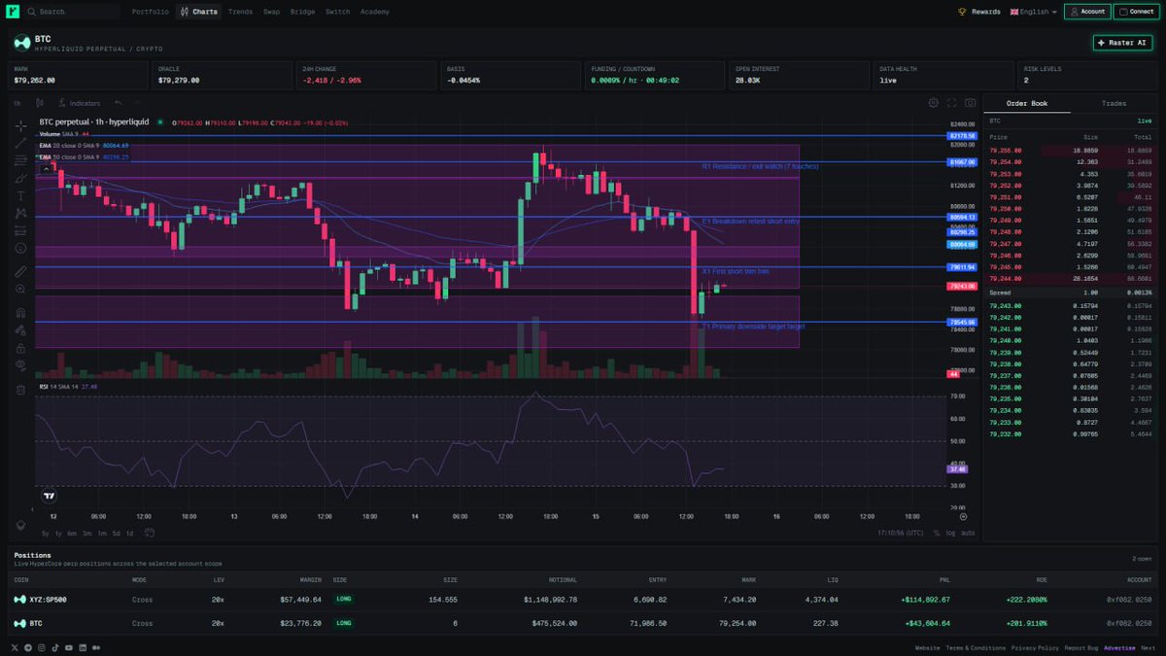Open the LinkedIn social link

tap(83, 647)
